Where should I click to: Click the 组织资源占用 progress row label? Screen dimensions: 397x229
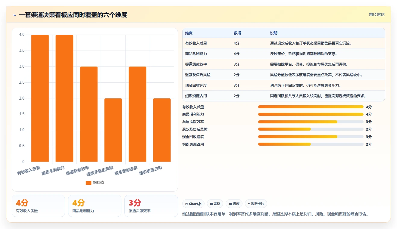193,144
